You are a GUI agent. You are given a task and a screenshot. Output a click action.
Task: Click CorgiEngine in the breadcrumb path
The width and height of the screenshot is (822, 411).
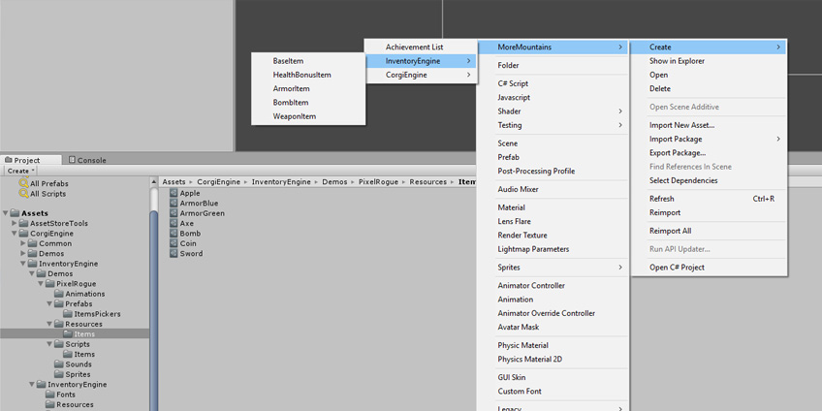pos(219,182)
